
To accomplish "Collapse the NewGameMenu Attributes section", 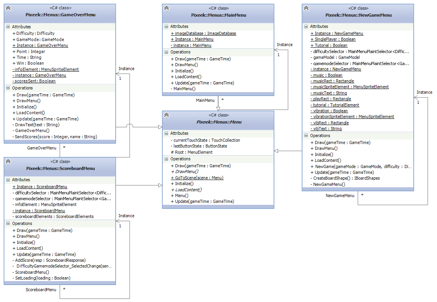I will [306, 27].
